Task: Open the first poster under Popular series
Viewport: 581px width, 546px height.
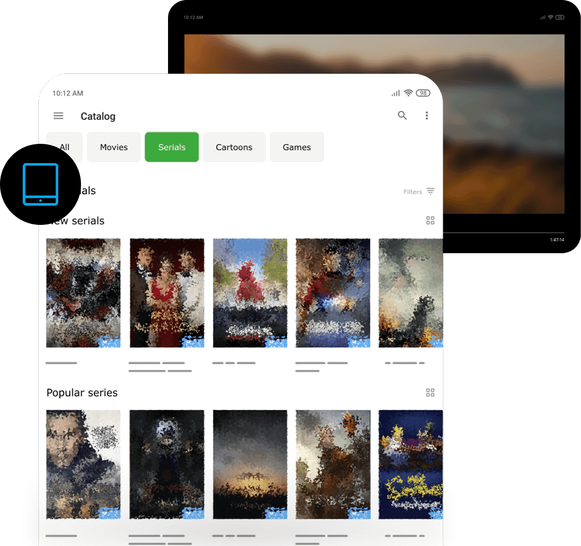Action: click(x=84, y=464)
